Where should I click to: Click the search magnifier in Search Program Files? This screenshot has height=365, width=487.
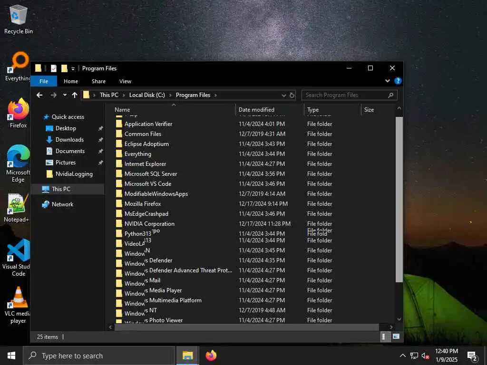click(x=391, y=95)
